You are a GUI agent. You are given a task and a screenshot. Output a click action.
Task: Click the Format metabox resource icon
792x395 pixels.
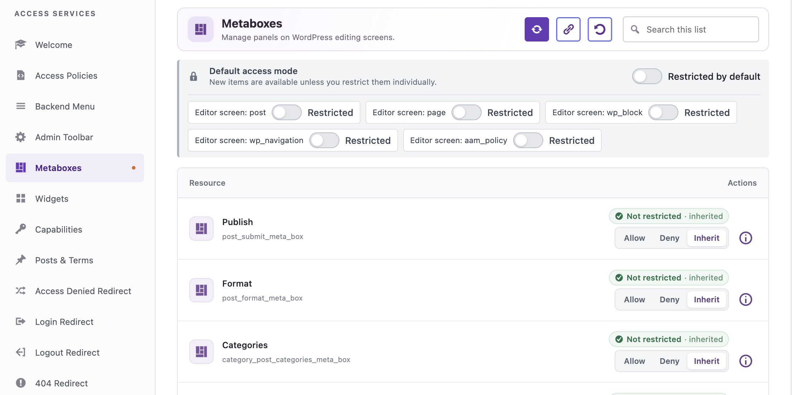coord(201,290)
